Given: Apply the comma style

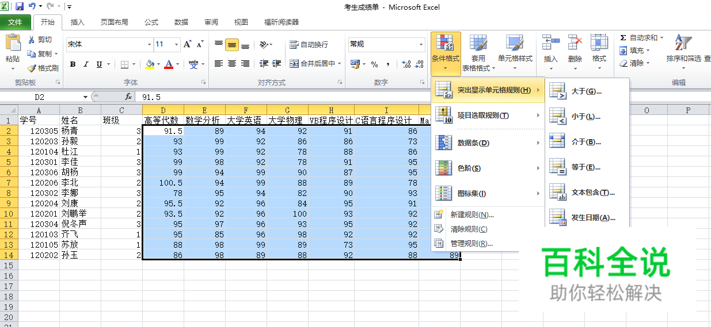Looking at the screenshot, I should pos(388,64).
